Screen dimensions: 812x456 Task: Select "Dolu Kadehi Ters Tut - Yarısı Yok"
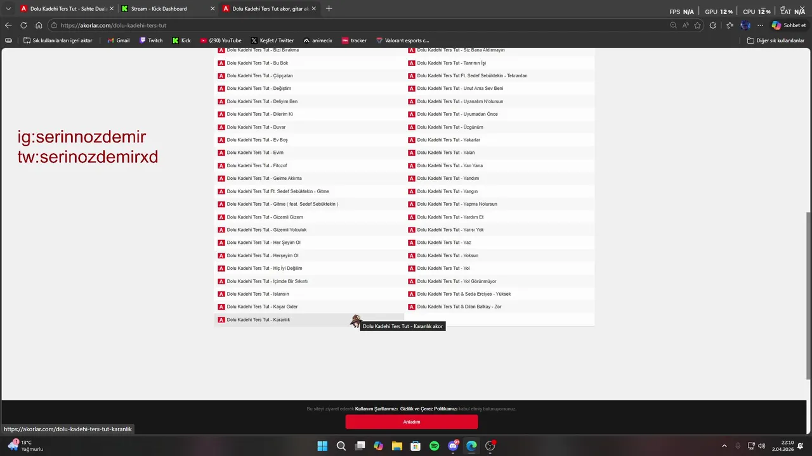pyautogui.click(x=450, y=230)
